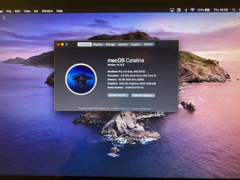Open the Wi-Fi status menu

coord(193,10)
